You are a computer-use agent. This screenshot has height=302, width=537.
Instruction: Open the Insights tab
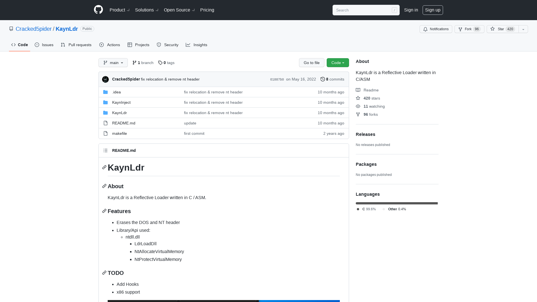(x=196, y=45)
